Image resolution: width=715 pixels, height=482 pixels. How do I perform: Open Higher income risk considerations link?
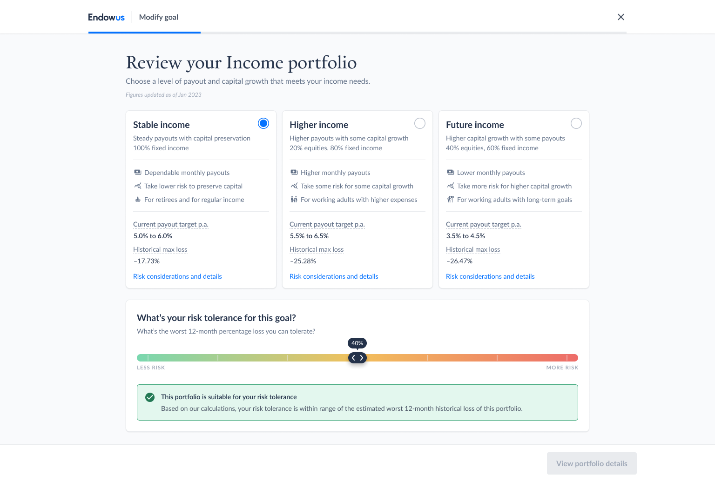click(334, 276)
